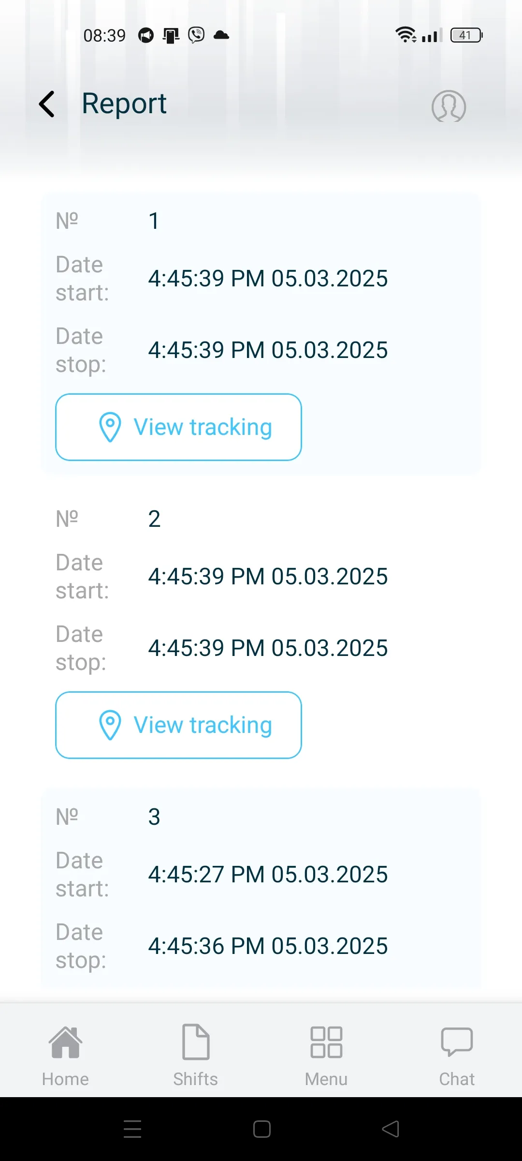Screen dimensions: 522x1161
Task: Tap date start value of report 1
Action: (x=268, y=279)
